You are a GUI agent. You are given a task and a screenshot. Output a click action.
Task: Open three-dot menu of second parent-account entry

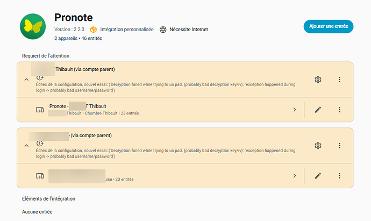[x=339, y=146]
